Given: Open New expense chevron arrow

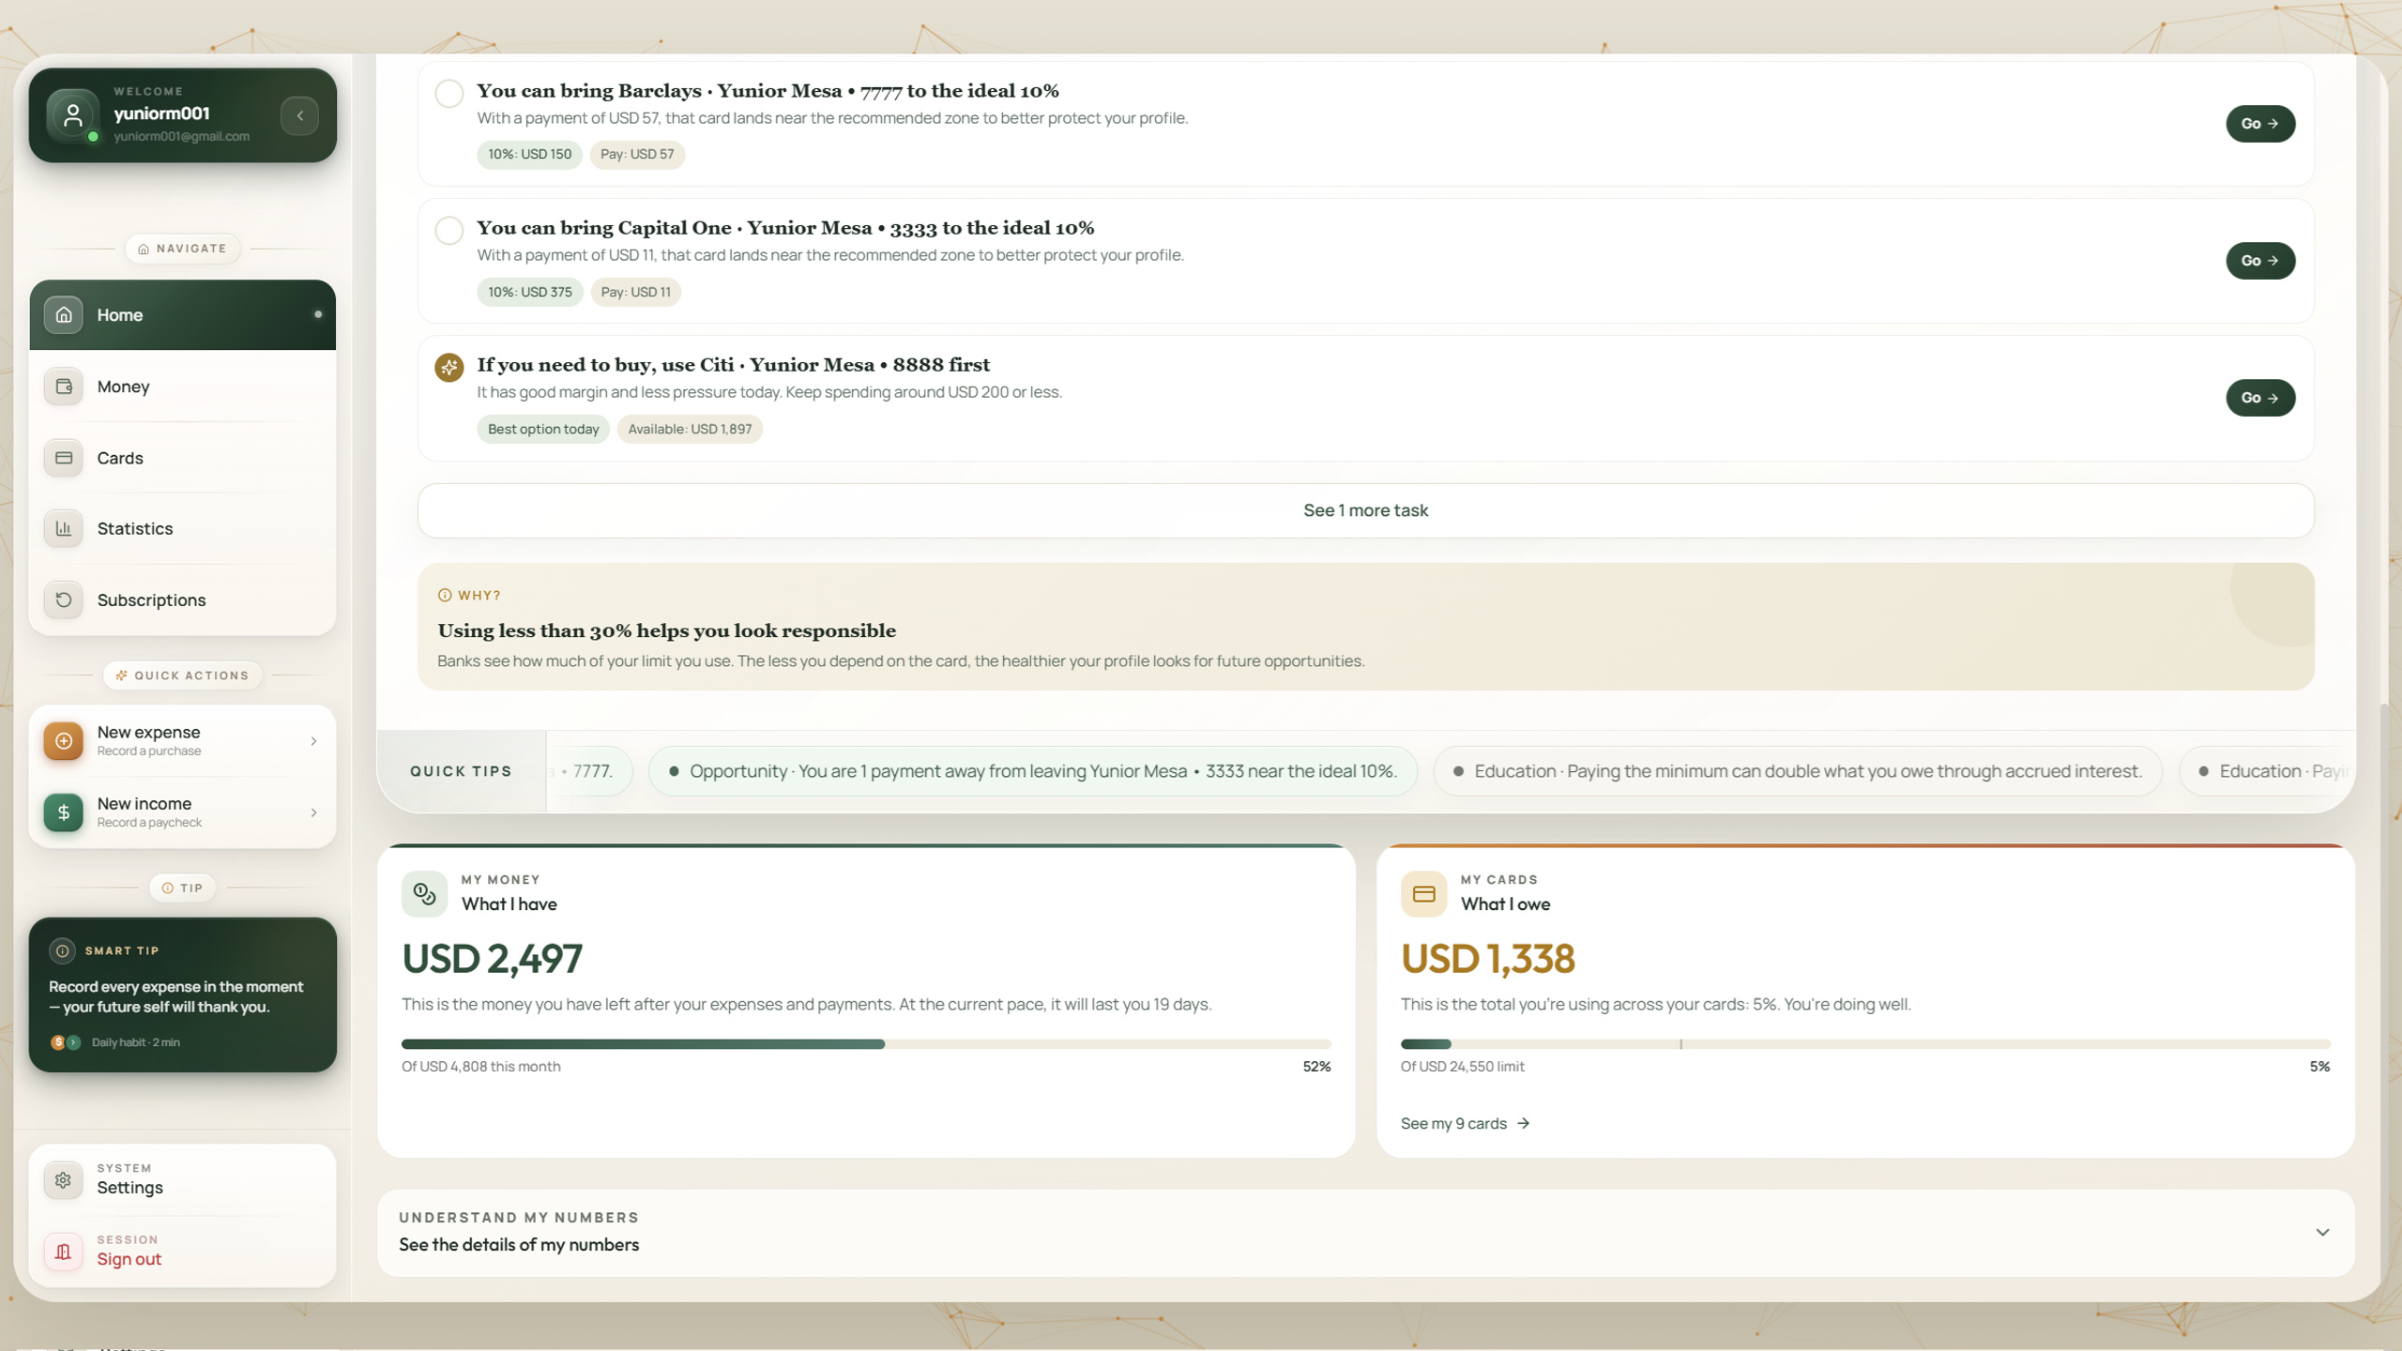Looking at the screenshot, I should coord(313,741).
